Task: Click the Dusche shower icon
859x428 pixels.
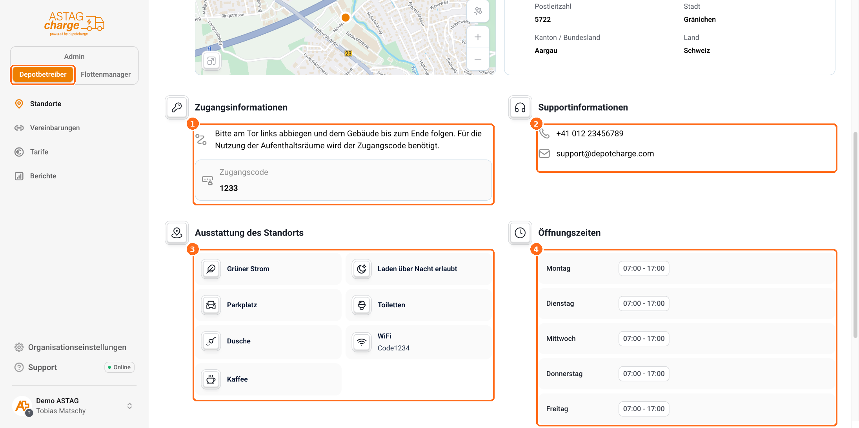Action: (211, 341)
